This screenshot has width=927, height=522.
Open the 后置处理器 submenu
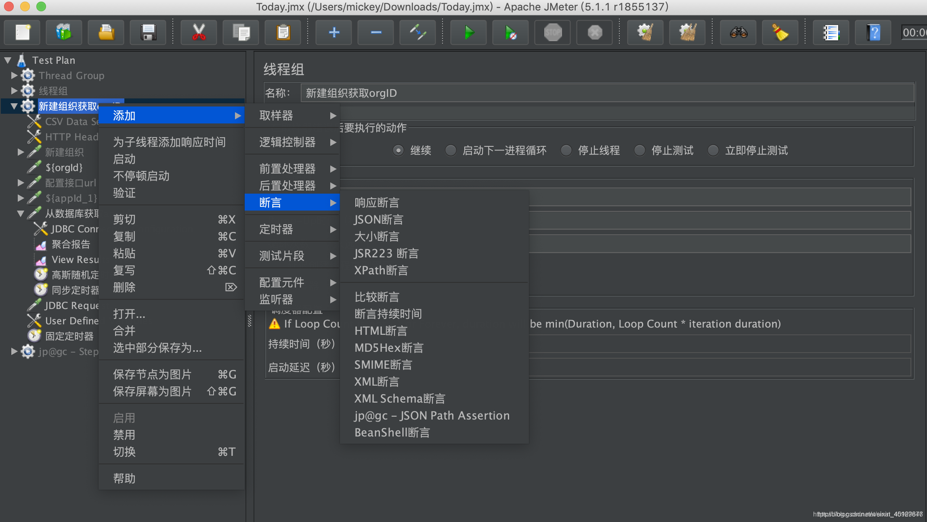click(x=292, y=186)
